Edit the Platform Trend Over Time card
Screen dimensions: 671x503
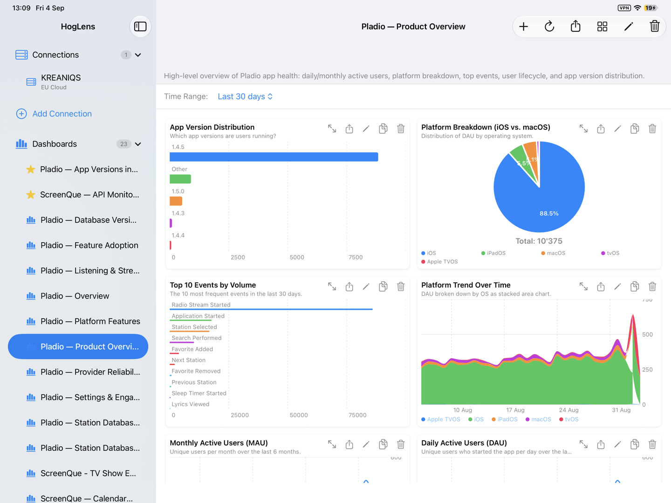pos(617,286)
